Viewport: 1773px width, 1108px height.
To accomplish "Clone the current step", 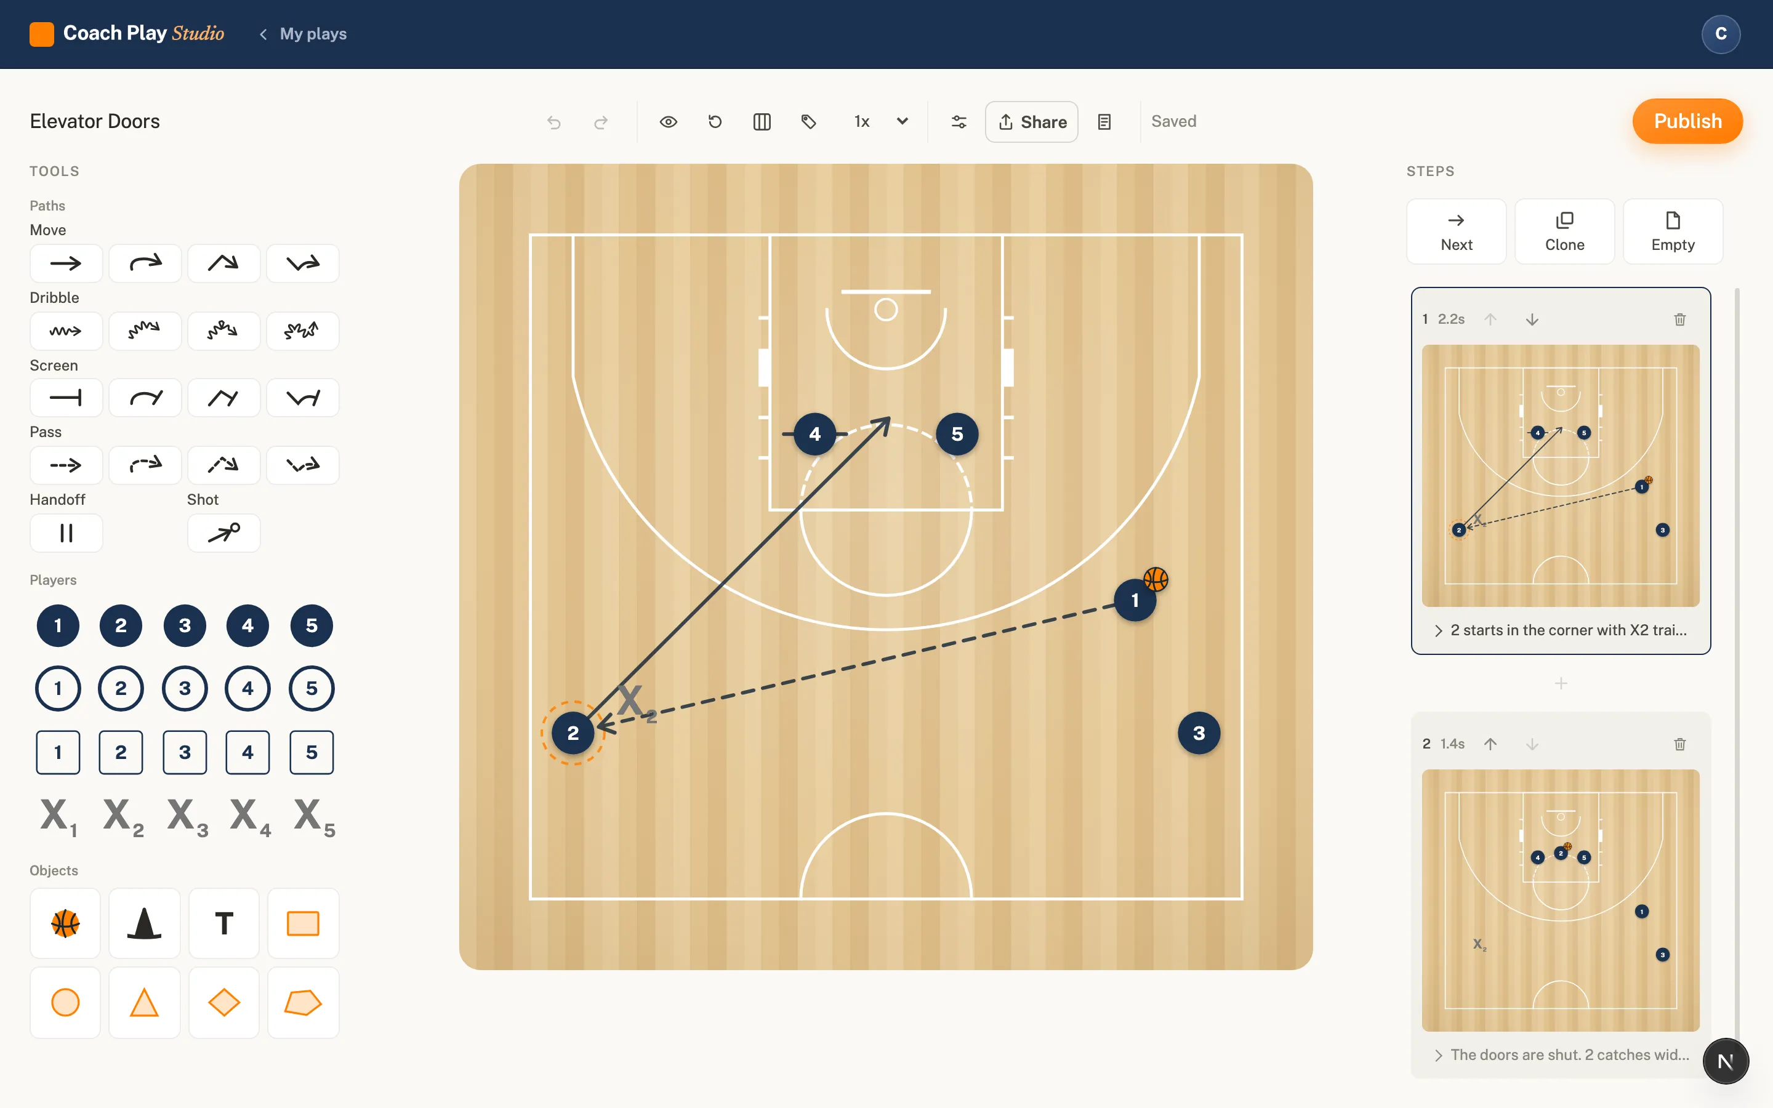I will pyautogui.click(x=1564, y=231).
